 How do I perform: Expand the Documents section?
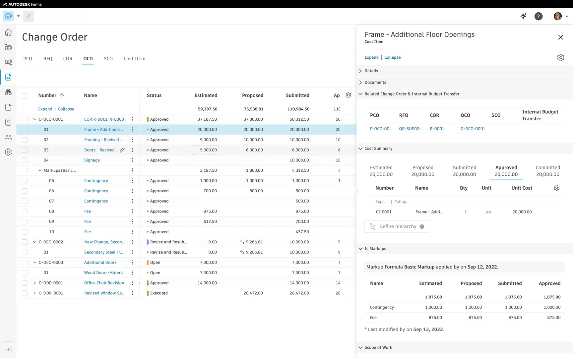click(x=360, y=83)
